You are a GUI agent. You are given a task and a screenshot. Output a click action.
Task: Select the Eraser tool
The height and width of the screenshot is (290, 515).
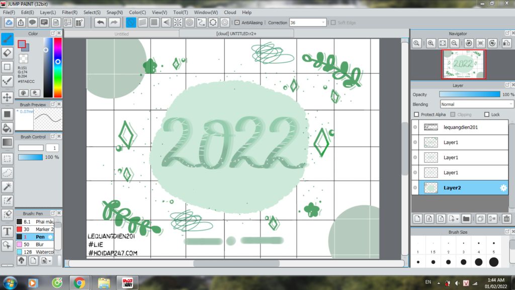(x=7, y=53)
